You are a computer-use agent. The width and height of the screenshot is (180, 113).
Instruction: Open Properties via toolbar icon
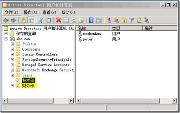66,20
